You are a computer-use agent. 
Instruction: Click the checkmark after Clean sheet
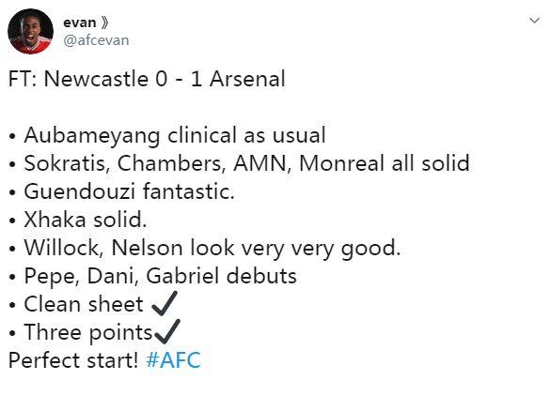(x=165, y=303)
